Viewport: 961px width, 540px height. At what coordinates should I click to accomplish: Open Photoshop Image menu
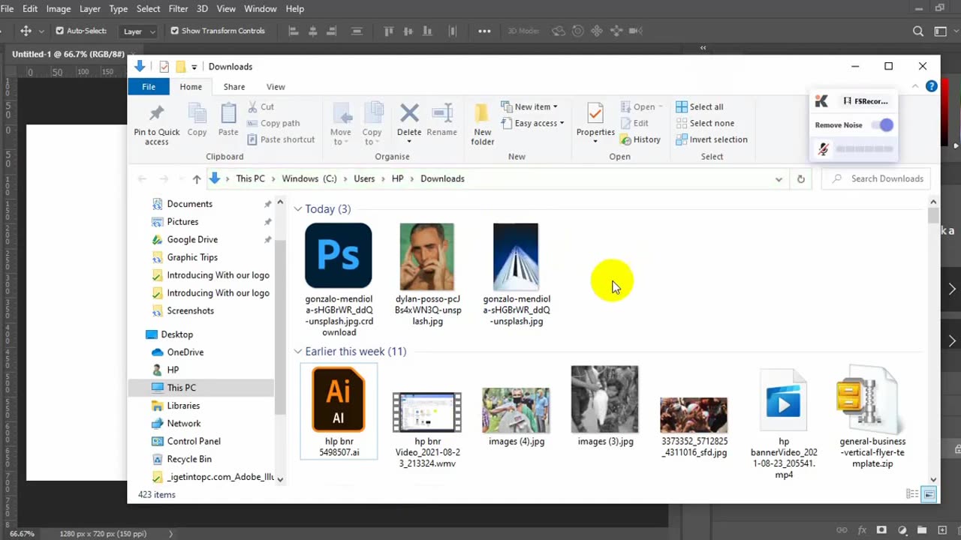tap(59, 8)
